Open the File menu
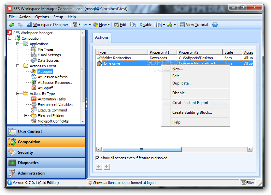 (12, 17)
